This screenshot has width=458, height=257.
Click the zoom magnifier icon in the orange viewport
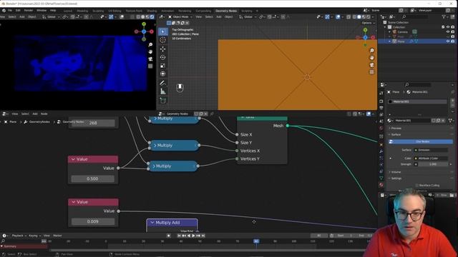[372, 51]
